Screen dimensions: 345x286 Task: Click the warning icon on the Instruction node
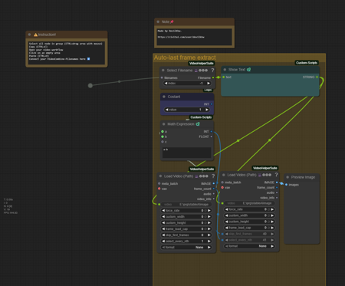[x=35, y=35]
